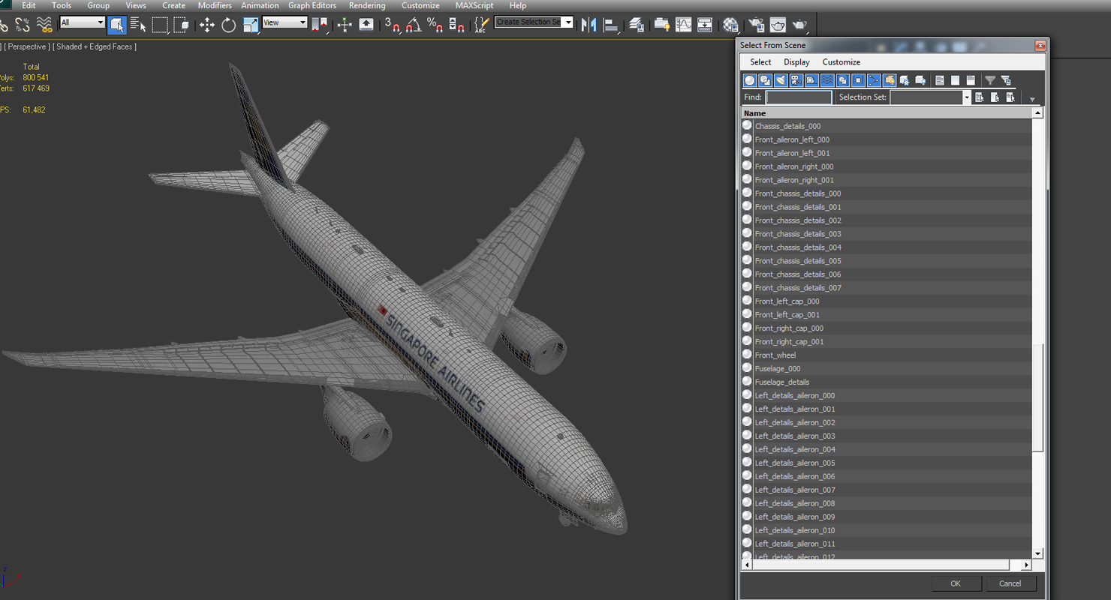
Task: Open Select by Name tool
Action: point(138,25)
